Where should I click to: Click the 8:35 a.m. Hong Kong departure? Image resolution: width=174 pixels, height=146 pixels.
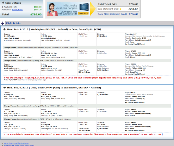coord(9,66)
